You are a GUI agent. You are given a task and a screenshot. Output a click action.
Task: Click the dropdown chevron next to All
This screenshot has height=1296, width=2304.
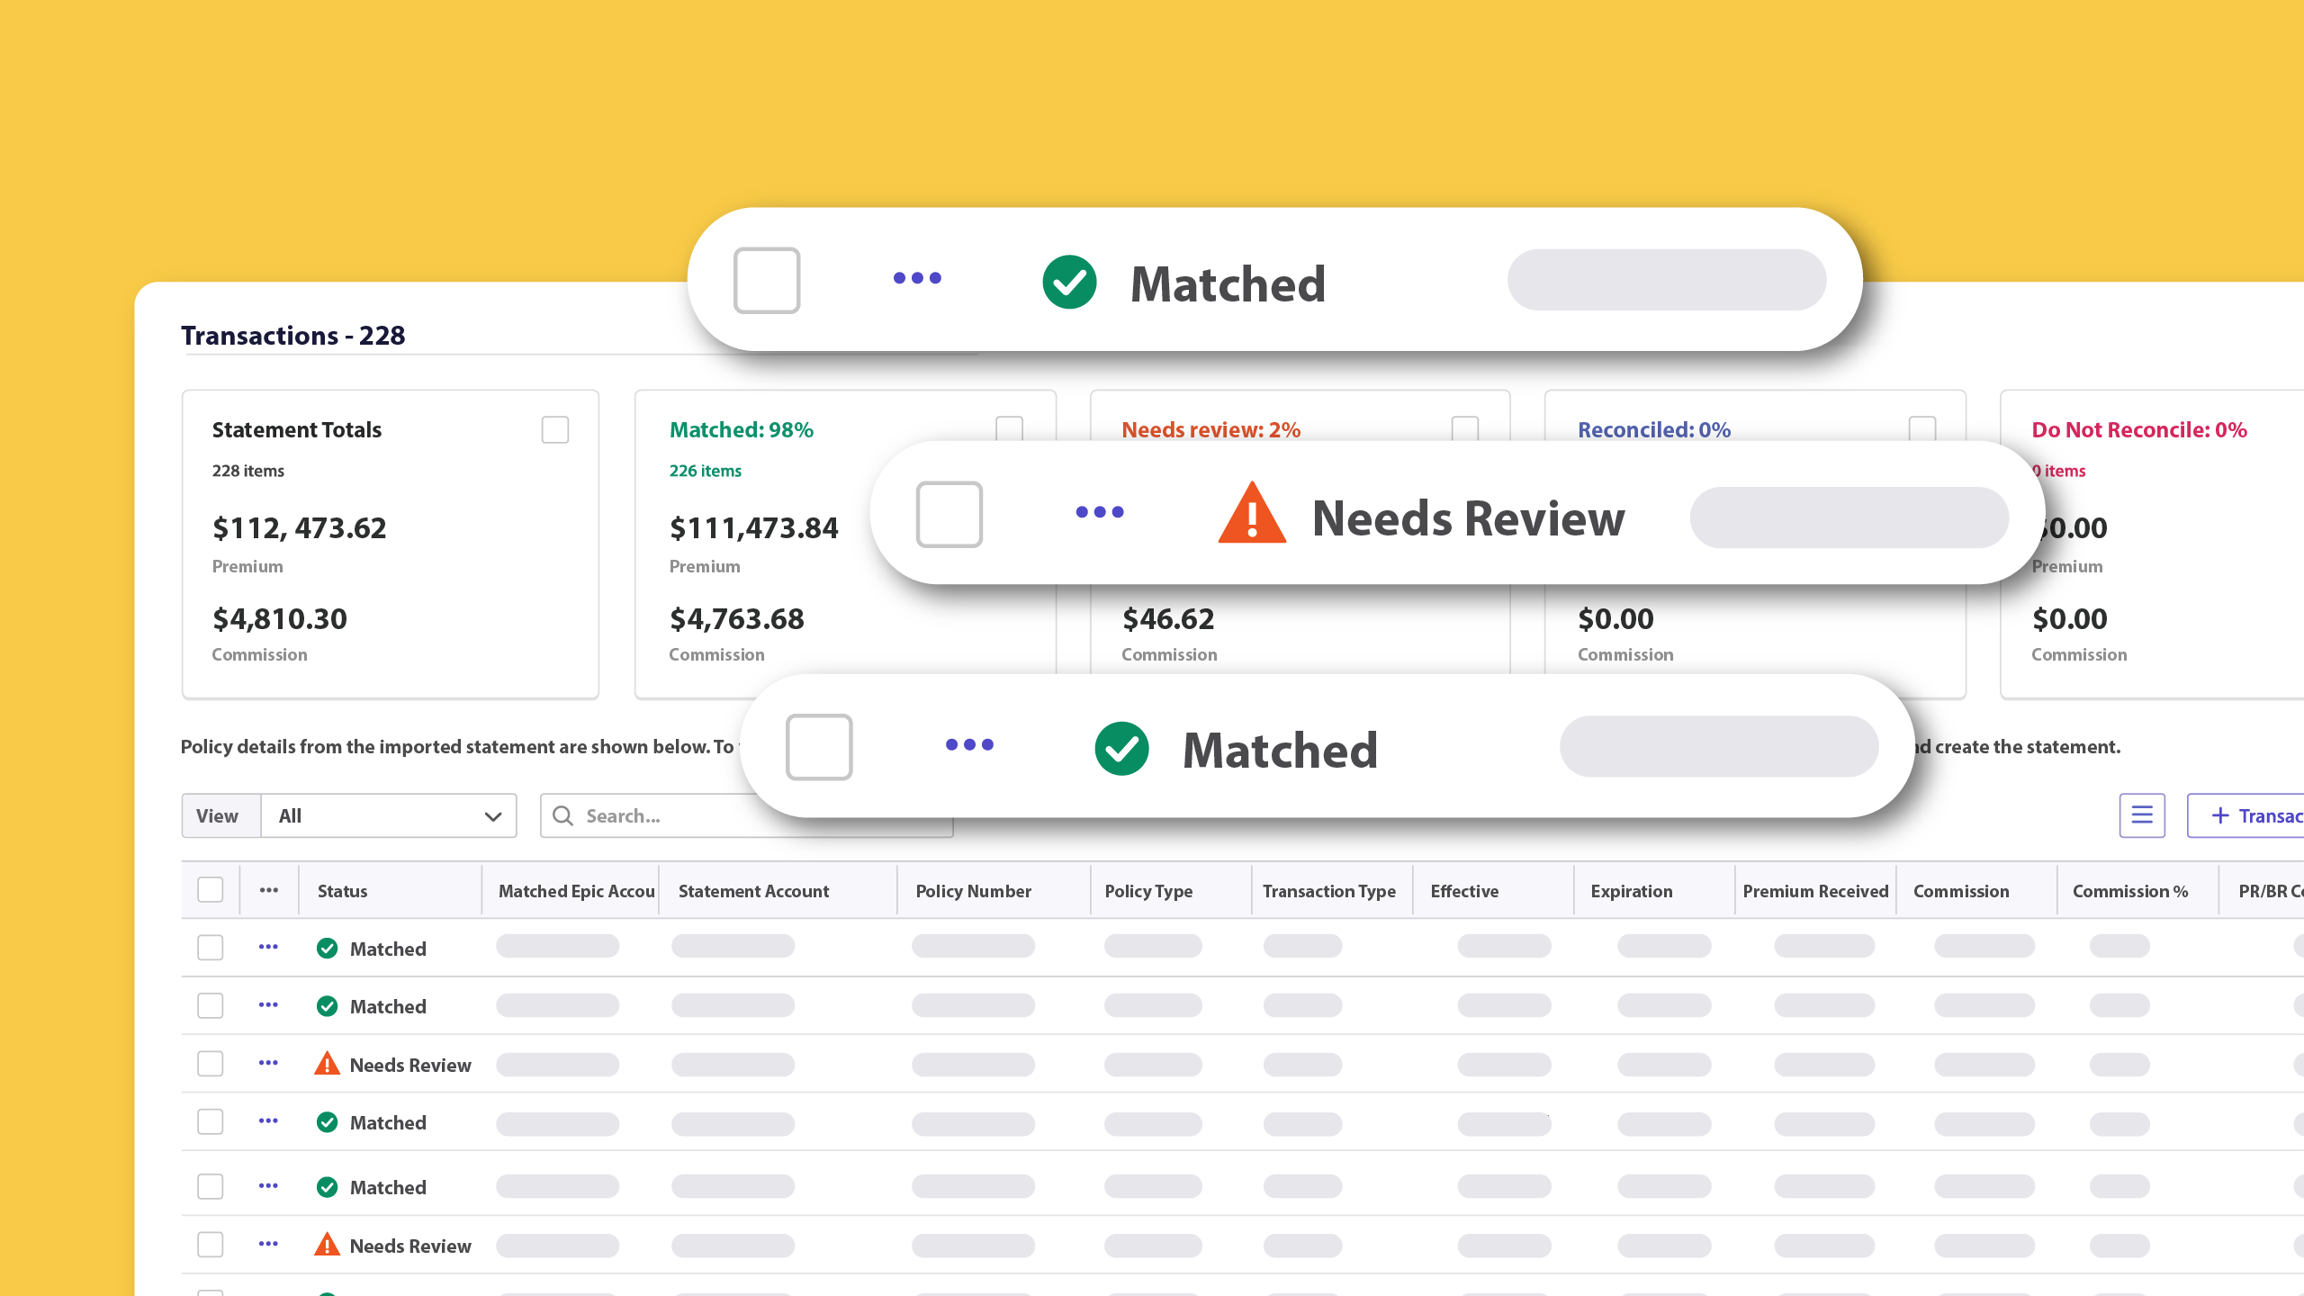492,816
